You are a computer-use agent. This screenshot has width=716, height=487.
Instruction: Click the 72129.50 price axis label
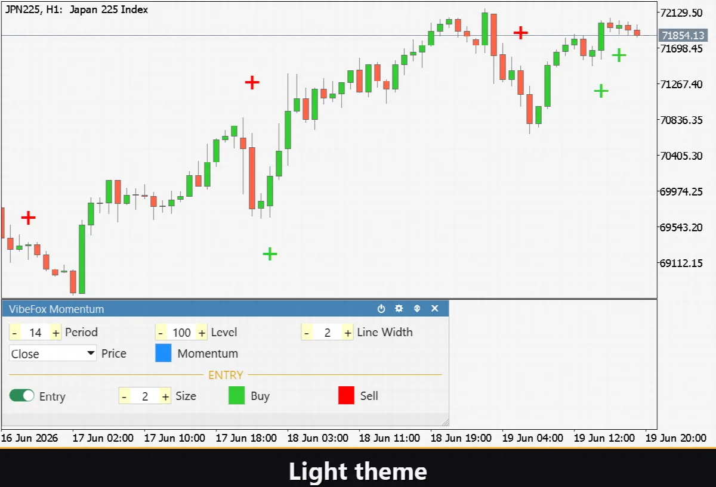[681, 13]
